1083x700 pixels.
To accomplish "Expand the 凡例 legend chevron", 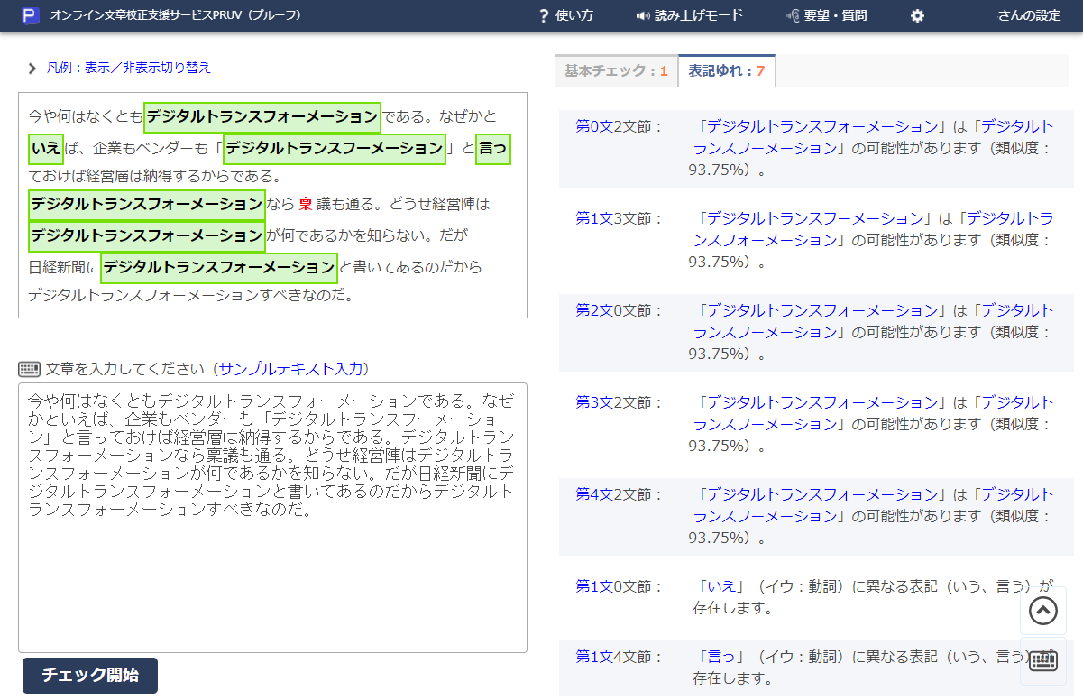I will click(32, 69).
